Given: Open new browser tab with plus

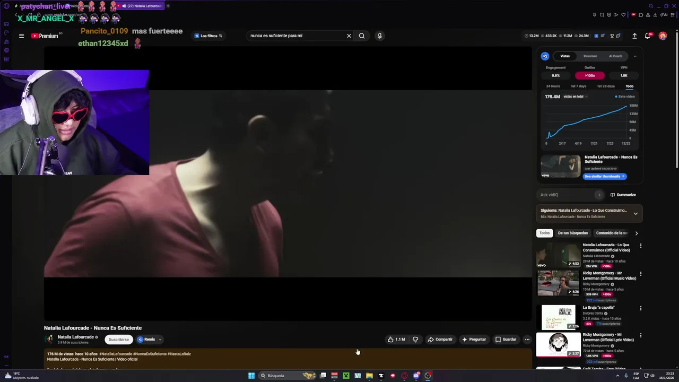Looking at the screenshot, I should (x=168, y=6).
